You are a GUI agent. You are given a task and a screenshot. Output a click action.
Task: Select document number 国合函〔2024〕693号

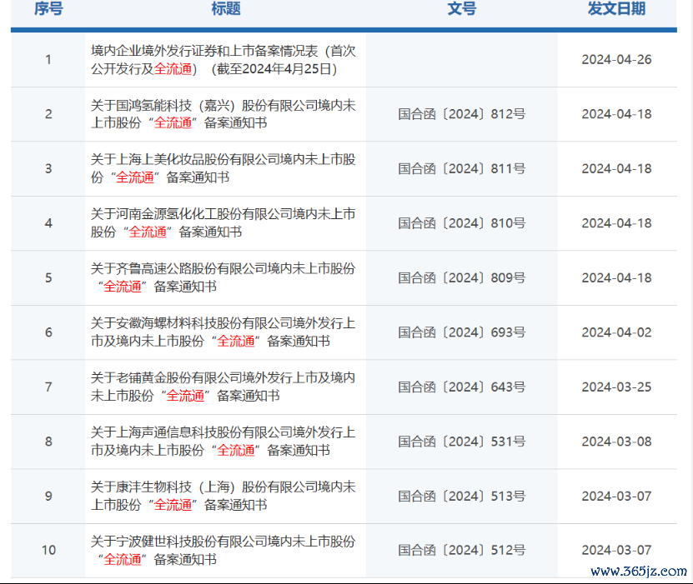(462, 332)
